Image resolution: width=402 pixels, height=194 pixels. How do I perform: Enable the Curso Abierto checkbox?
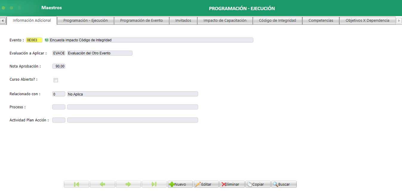click(56, 80)
